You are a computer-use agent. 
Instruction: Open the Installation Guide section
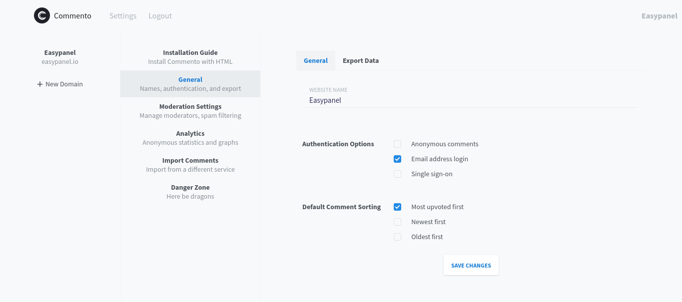coord(190,57)
